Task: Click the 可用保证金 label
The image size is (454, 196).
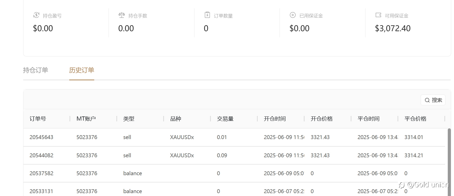Action: point(396,16)
